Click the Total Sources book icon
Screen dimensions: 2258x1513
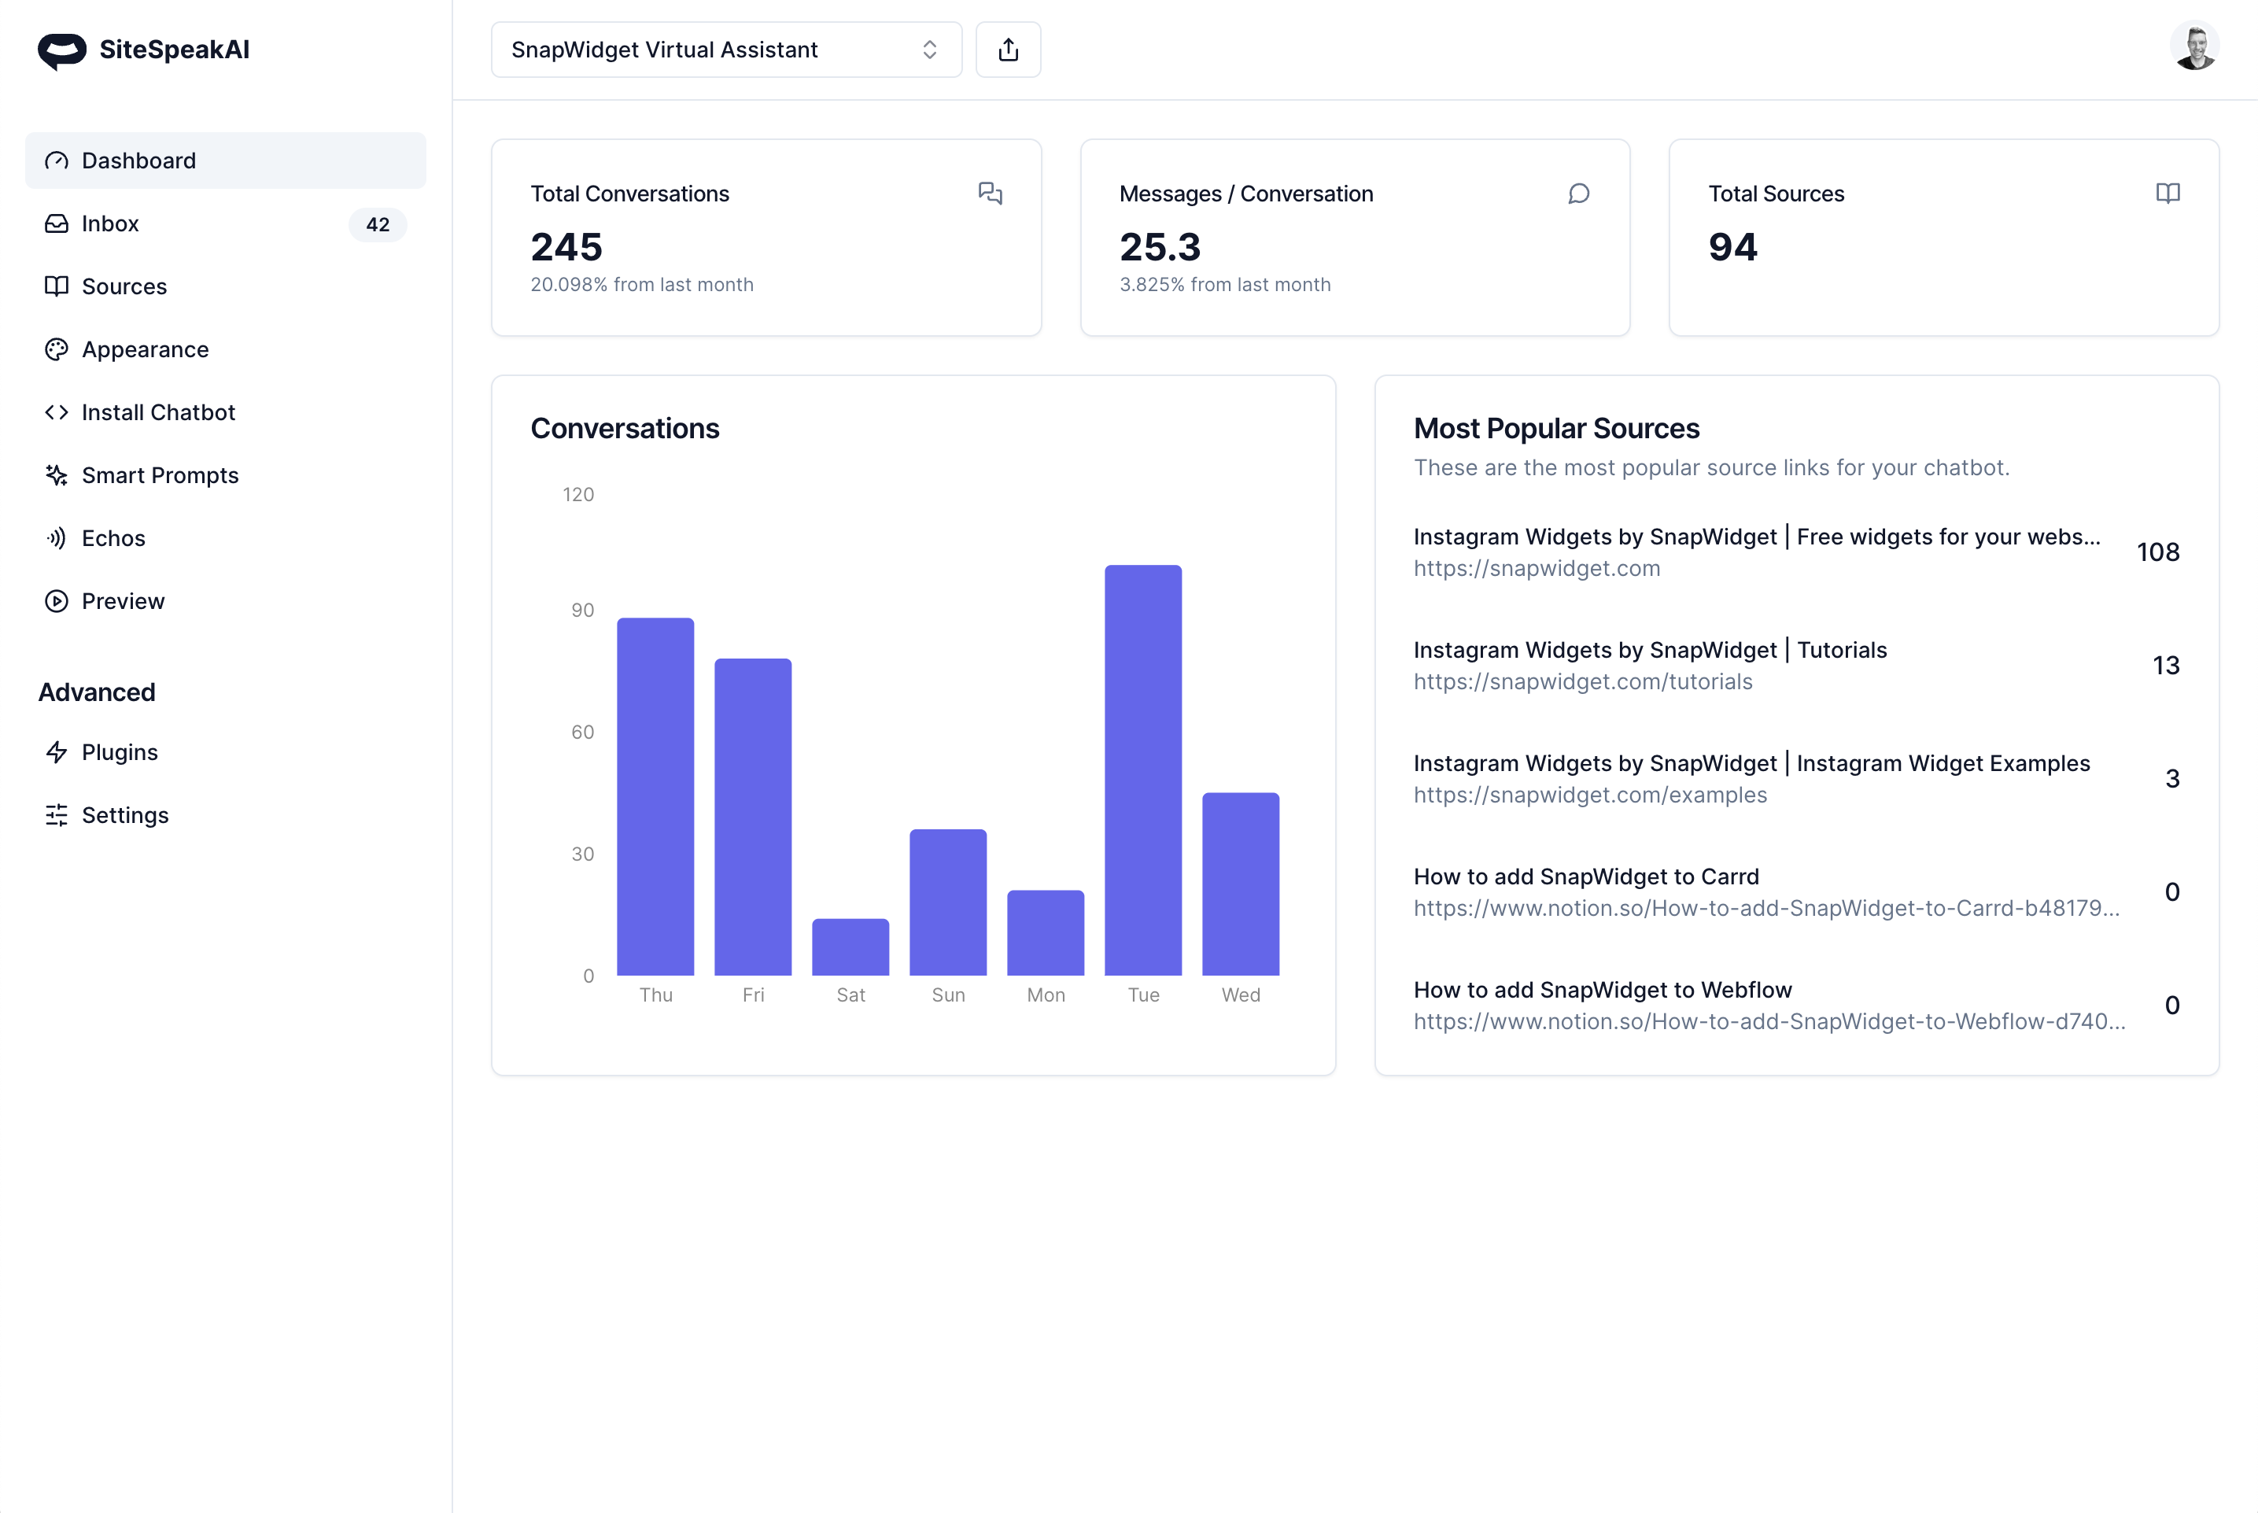pyautogui.click(x=2168, y=193)
